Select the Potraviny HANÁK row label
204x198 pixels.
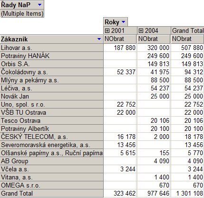click(x=52, y=56)
